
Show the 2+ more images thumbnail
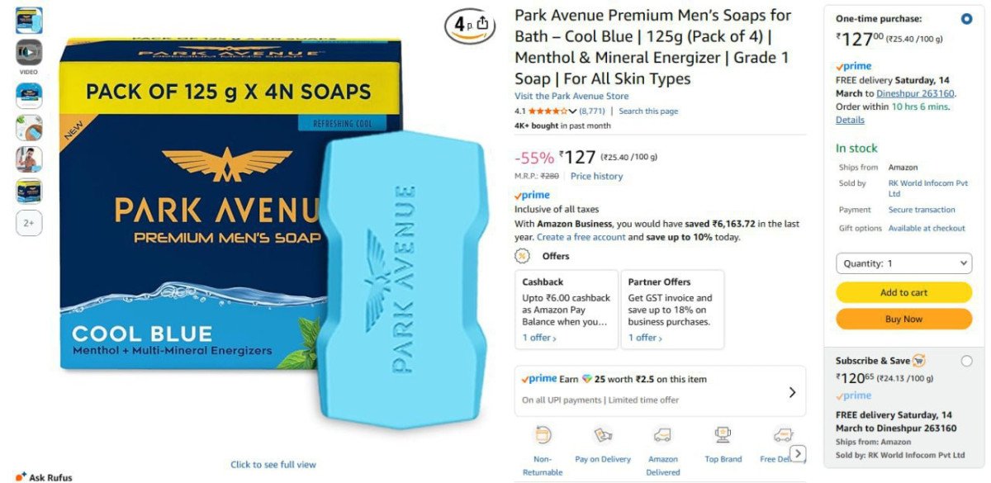(x=29, y=223)
